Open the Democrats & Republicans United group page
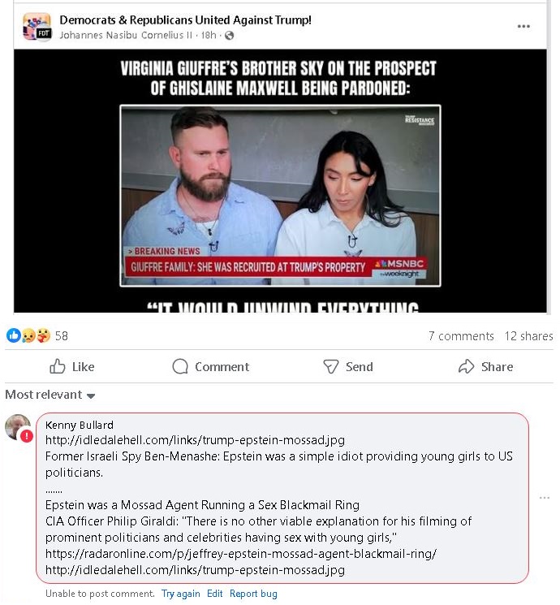The height and width of the screenshot is (605, 560). click(x=185, y=20)
